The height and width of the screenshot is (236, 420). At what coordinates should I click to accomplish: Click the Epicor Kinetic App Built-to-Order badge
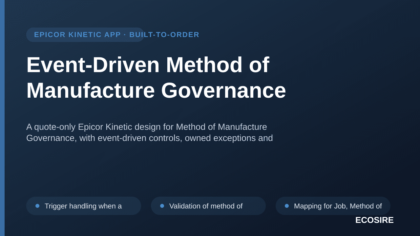[85, 35]
